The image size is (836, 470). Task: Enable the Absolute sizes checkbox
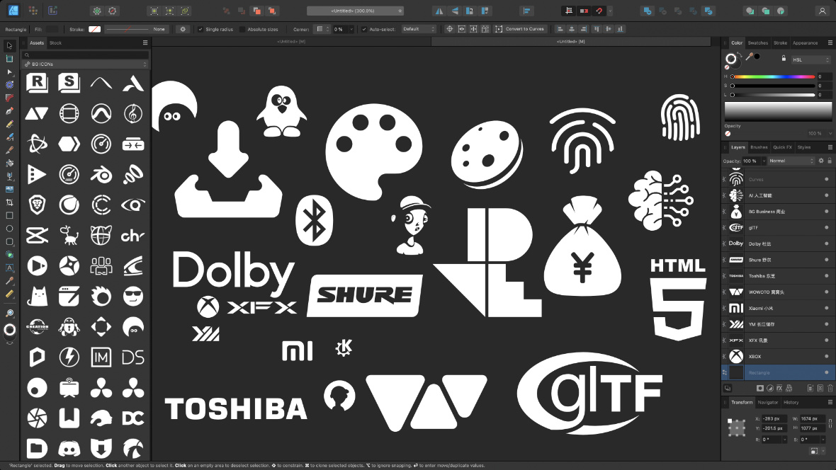pos(243,29)
